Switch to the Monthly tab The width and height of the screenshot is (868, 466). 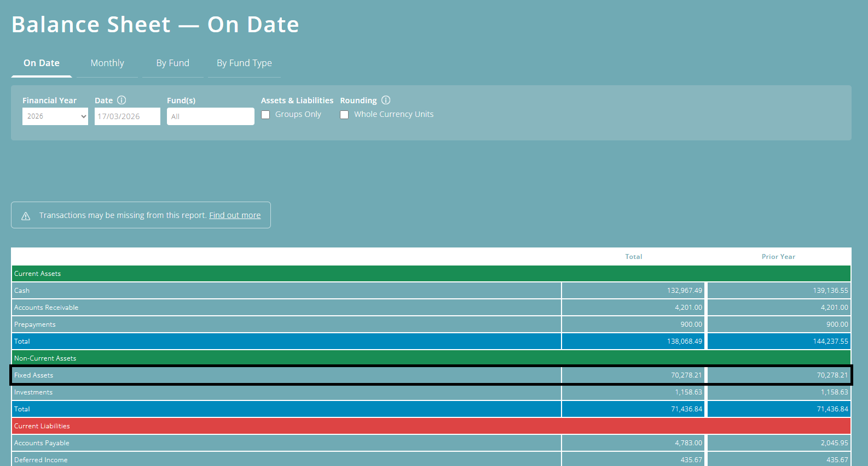click(107, 63)
